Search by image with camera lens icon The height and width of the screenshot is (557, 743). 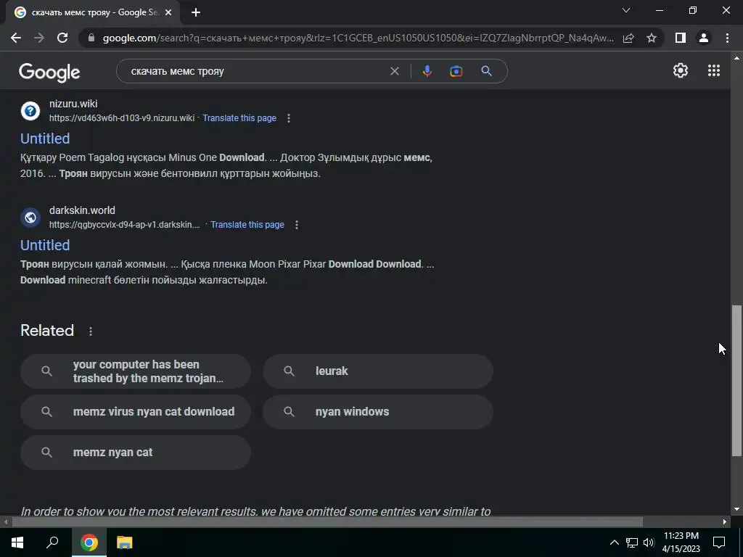click(456, 71)
